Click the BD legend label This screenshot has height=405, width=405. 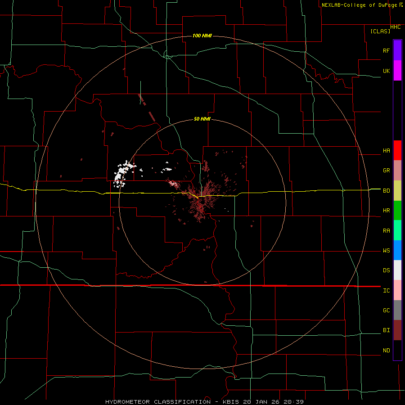click(386, 191)
